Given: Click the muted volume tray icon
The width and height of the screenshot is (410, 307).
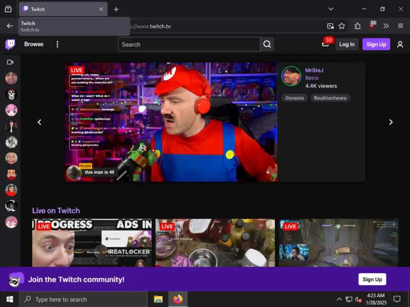Looking at the screenshot, I should 358,299.
